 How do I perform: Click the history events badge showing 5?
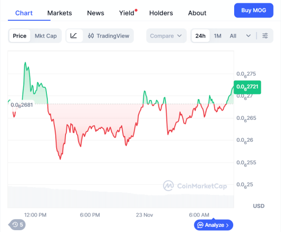[x=18, y=224]
